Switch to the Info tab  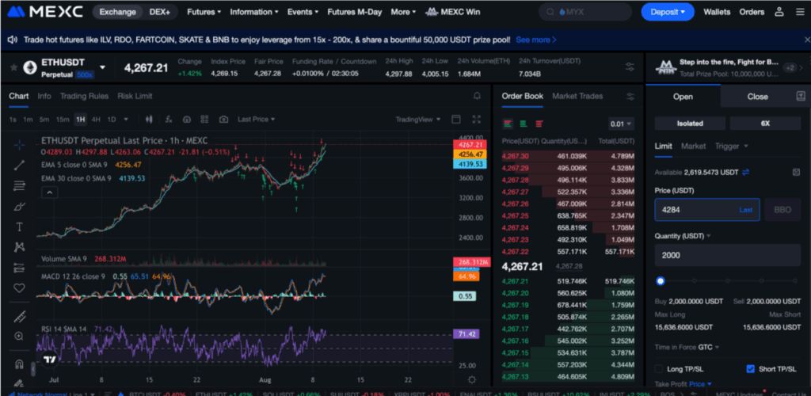tap(44, 96)
